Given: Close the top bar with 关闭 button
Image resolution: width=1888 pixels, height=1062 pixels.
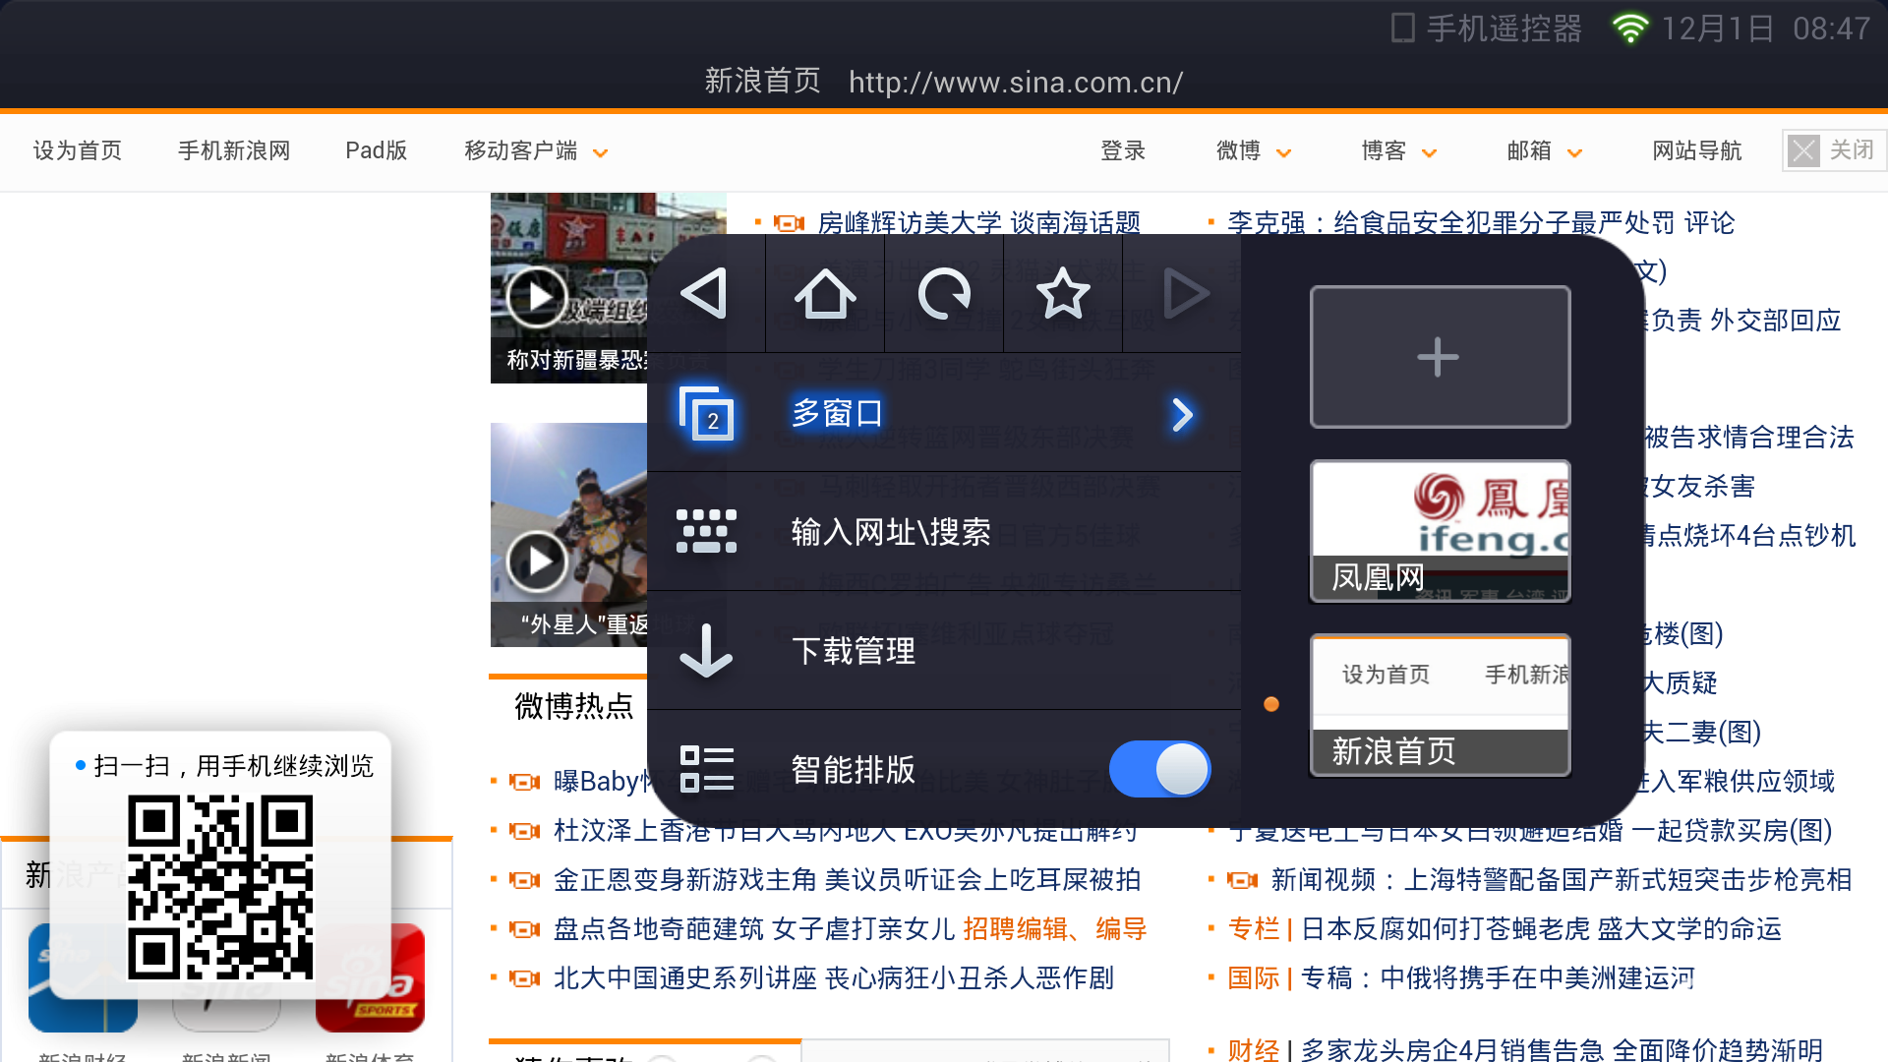Looking at the screenshot, I should pyautogui.click(x=1833, y=150).
